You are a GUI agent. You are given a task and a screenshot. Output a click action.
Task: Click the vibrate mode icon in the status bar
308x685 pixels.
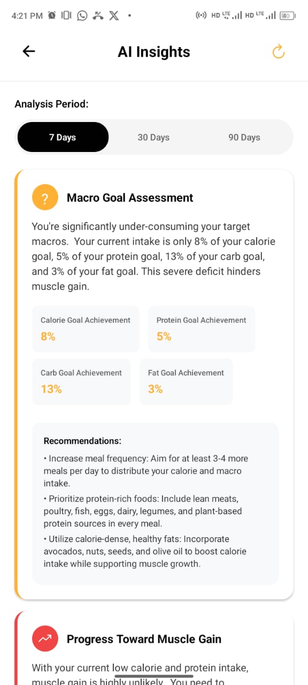tap(65, 16)
